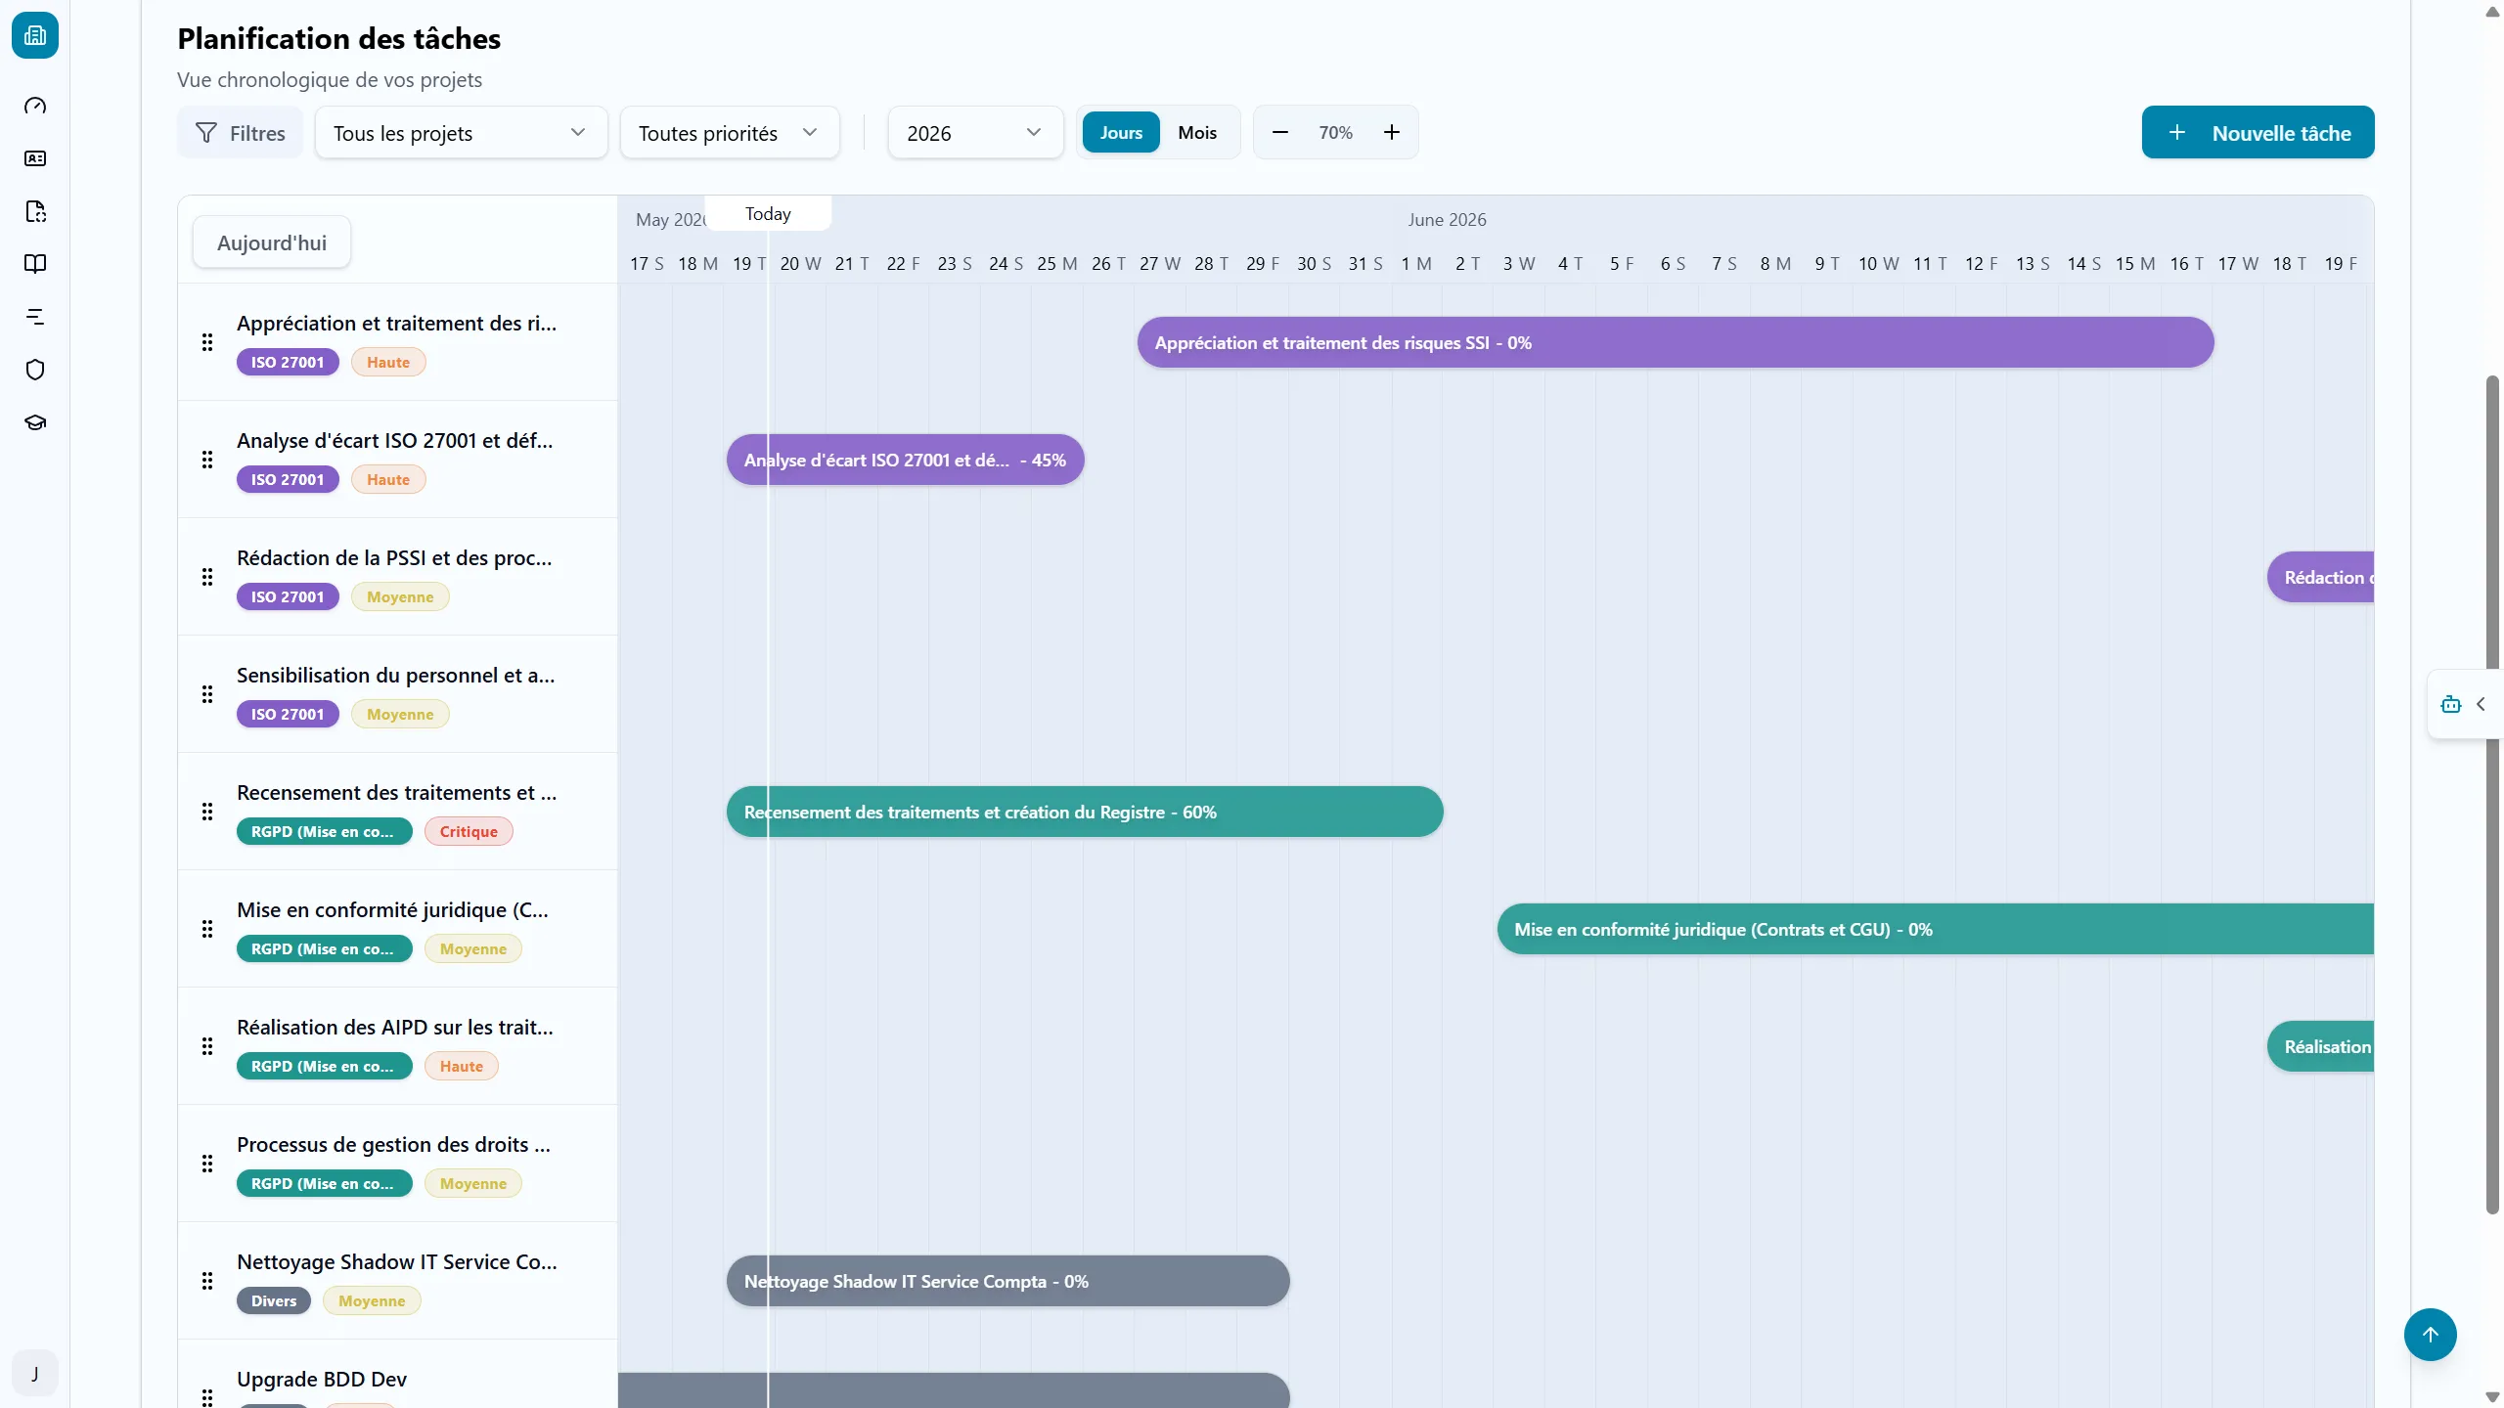Click the drag handle for Recensement des traitements row
The width and height of the screenshot is (2504, 1408).
(x=207, y=812)
